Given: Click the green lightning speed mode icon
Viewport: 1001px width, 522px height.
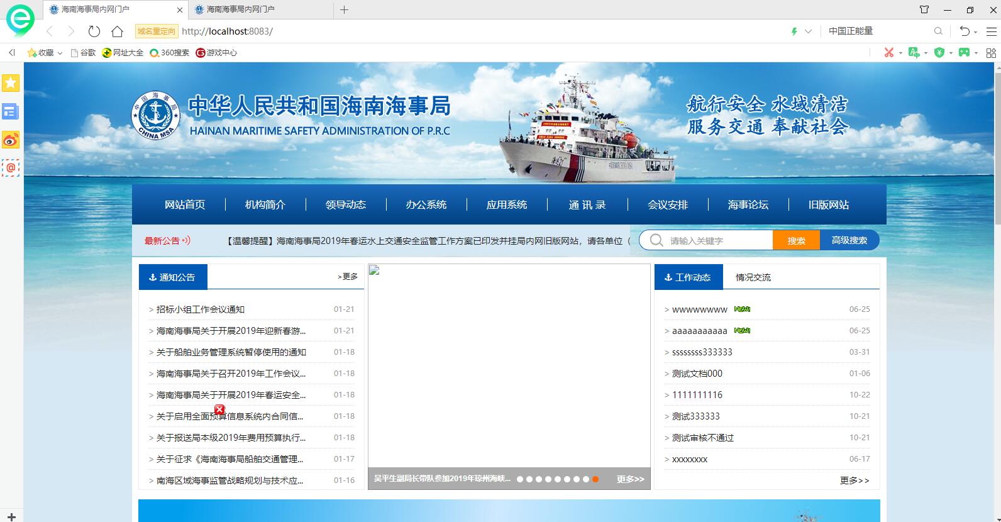Looking at the screenshot, I should [x=794, y=31].
